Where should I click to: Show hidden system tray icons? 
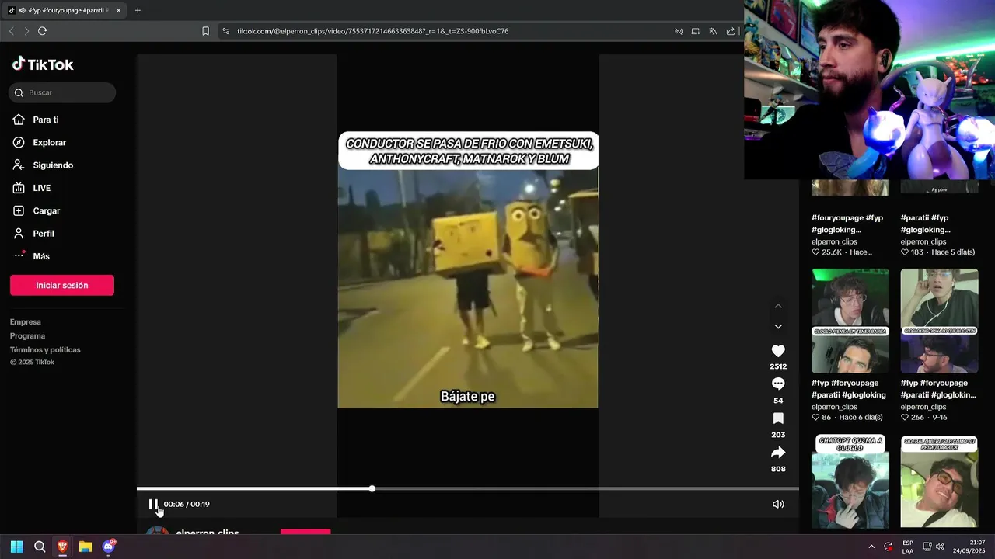(871, 547)
